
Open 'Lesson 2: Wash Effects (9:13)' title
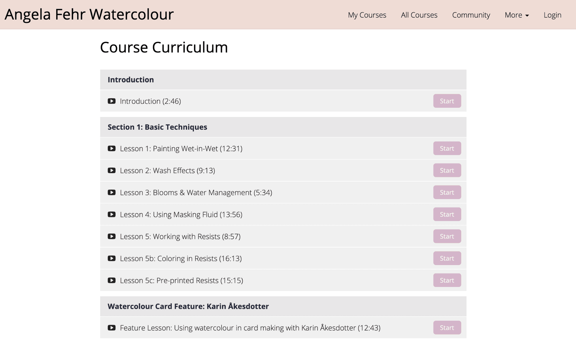click(x=167, y=171)
